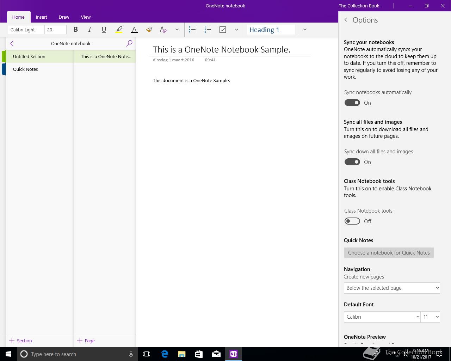Open Mail app from taskbar

point(216,354)
